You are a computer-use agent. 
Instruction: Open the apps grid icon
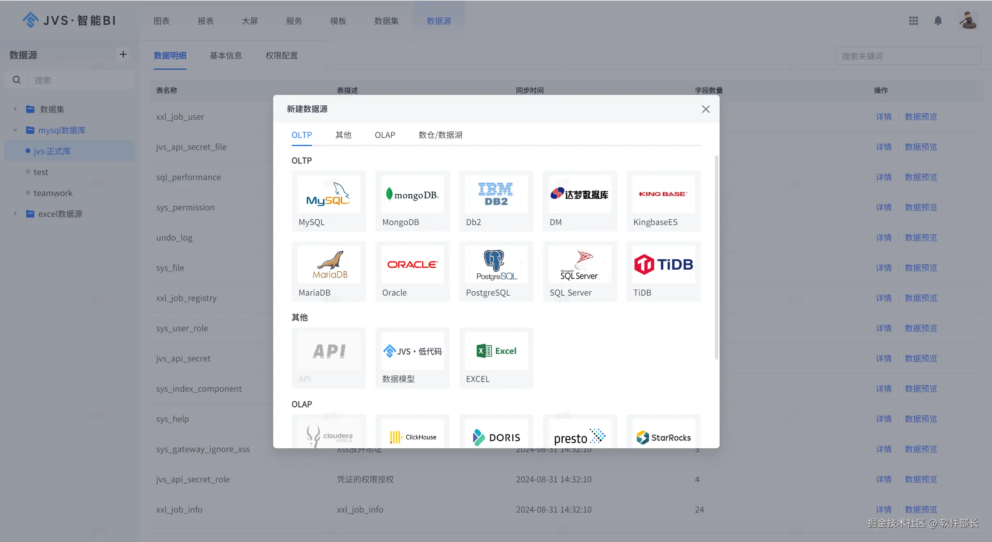913,21
